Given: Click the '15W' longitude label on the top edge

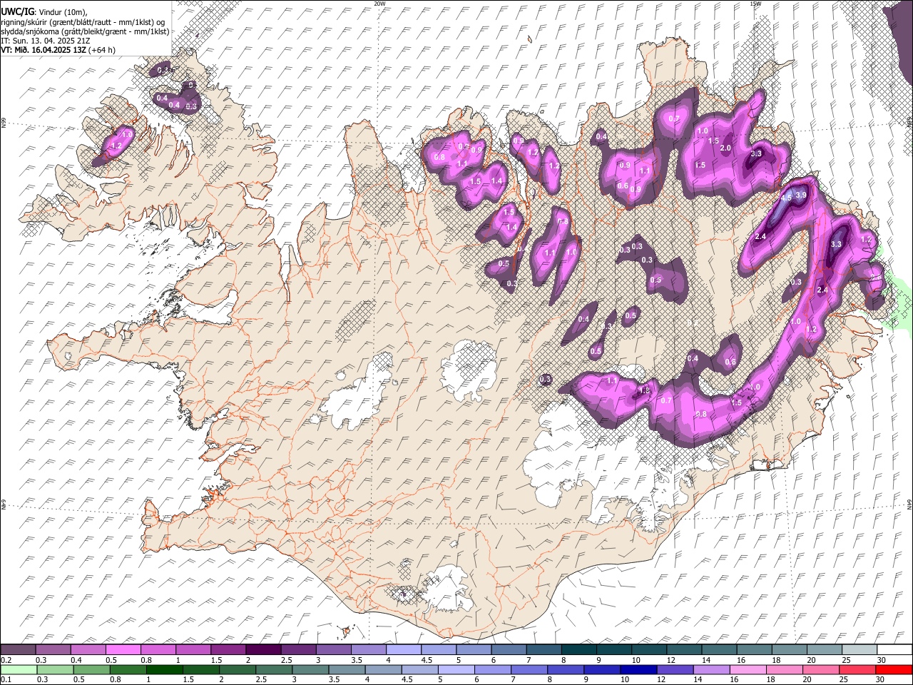Looking at the screenshot, I should pos(756,4).
